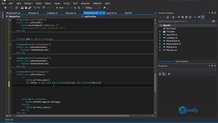
Task: Close the ModuleTest.vb tab
Action: point(104,13)
